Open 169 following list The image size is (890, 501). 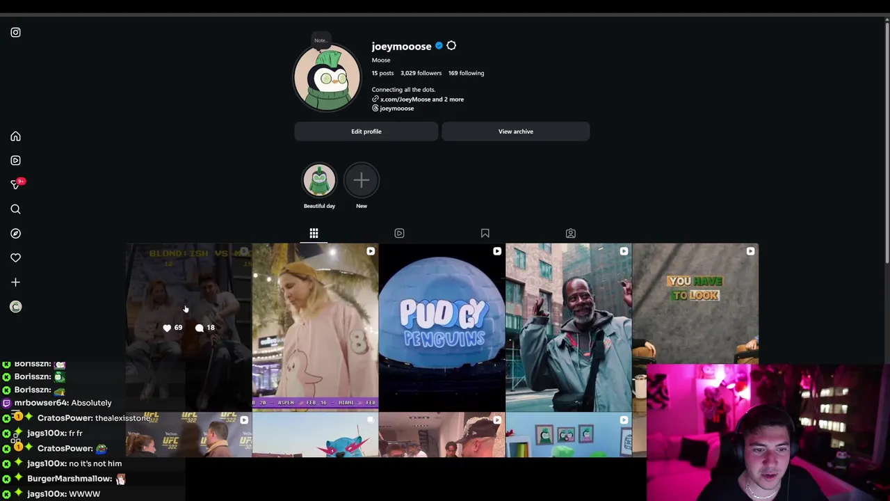(x=466, y=73)
